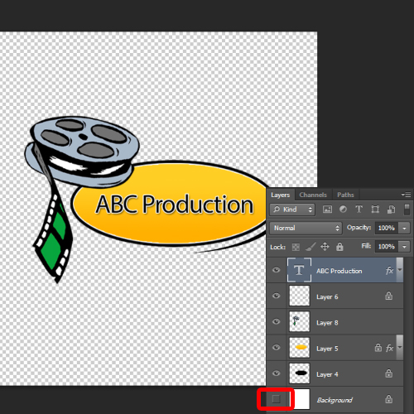Image resolution: width=414 pixels, height=414 pixels.
Task: Switch to the Channels tab
Action: [313, 195]
